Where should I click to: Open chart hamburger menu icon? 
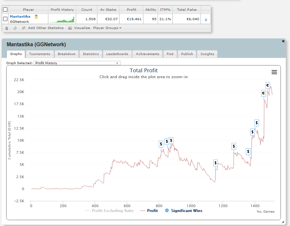[x=274, y=72]
